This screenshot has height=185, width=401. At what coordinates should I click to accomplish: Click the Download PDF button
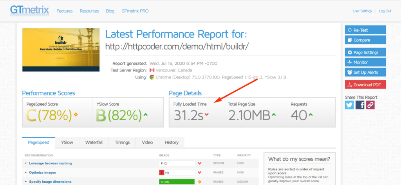365,85
